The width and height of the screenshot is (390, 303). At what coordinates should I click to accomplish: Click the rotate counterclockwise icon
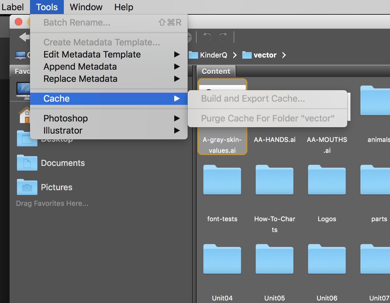207,37
